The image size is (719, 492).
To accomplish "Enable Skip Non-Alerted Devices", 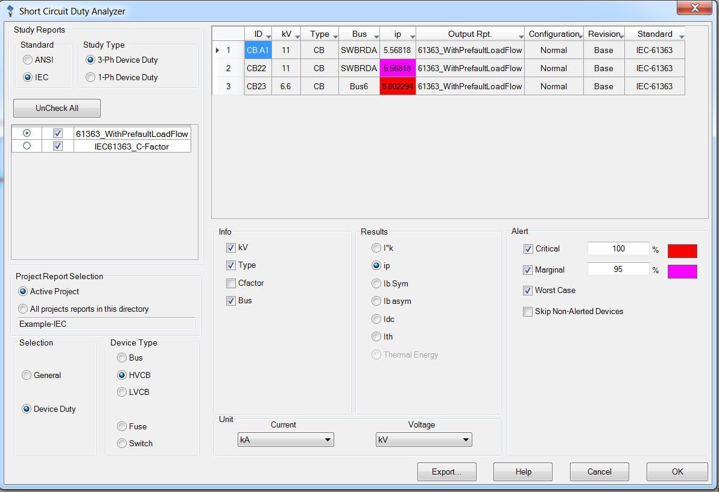I will click(528, 311).
